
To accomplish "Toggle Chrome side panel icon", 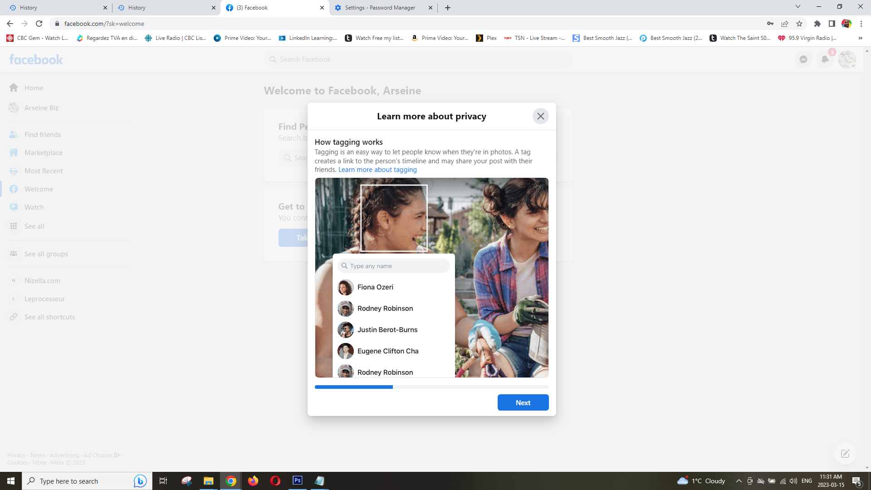I will 832,24.
